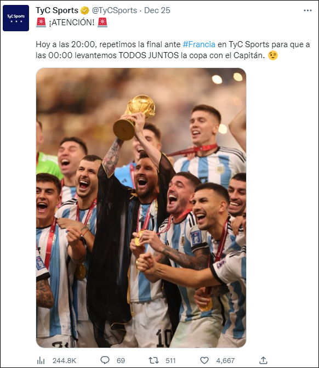Open the three-dot more options menu
The width and height of the screenshot is (319, 368).
coord(307,10)
